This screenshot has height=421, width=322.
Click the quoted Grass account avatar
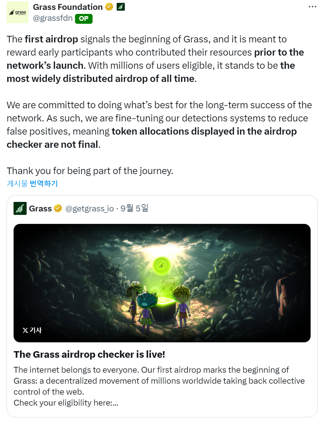[20, 208]
